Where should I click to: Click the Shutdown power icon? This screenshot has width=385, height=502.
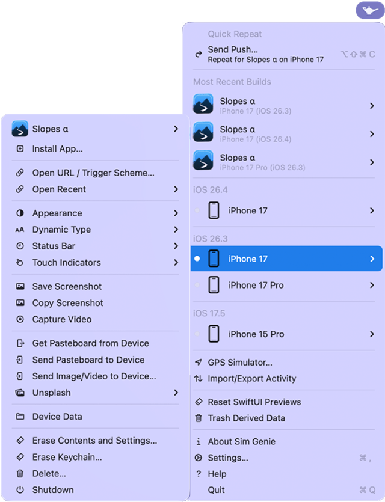[x=20, y=490]
